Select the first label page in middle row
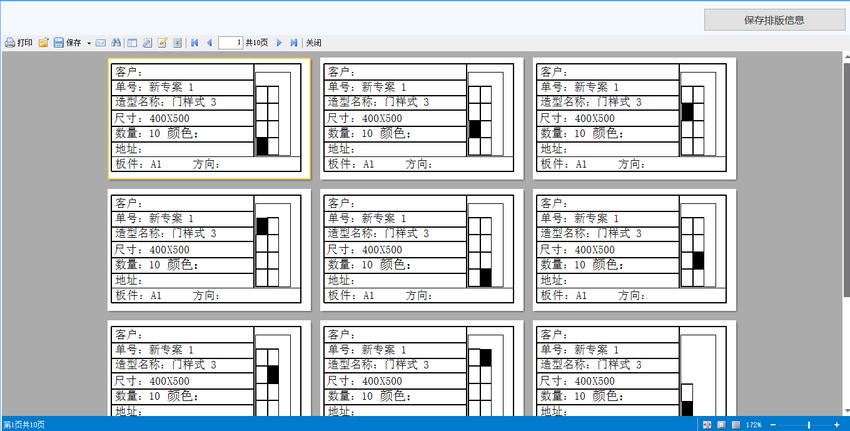The width and height of the screenshot is (850, 431). (x=210, y=250)
